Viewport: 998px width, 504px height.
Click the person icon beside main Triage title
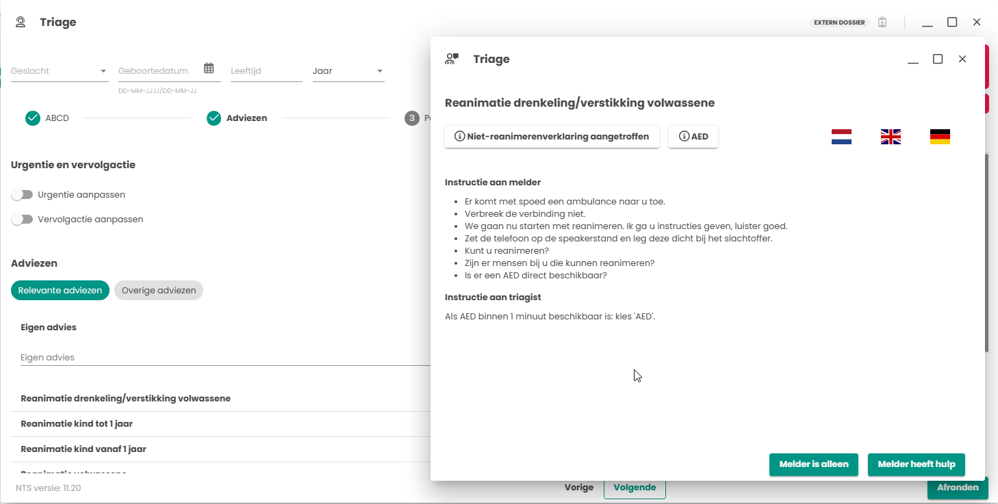(21, 23)
